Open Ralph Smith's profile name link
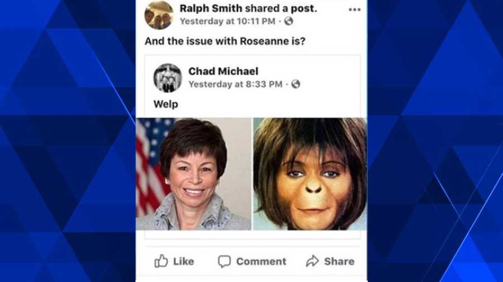This screenshot has height=282, width=503. pos(210,8)
